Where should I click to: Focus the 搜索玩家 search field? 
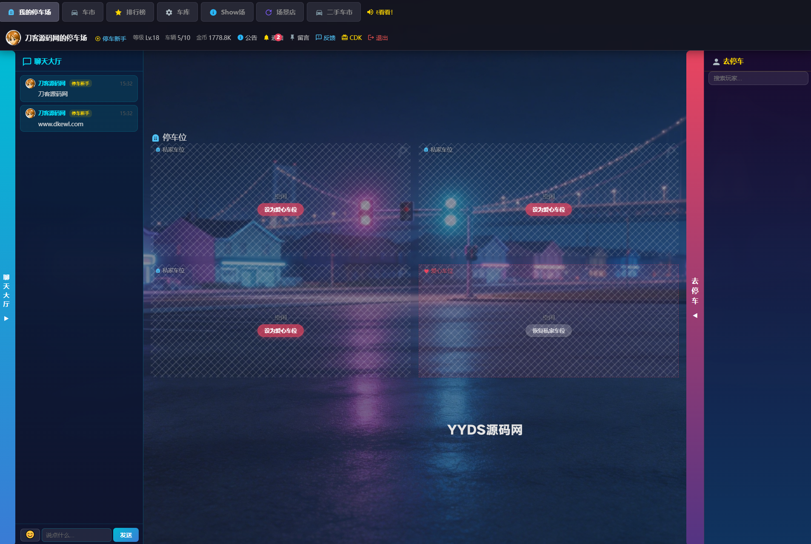pos(758,78)
